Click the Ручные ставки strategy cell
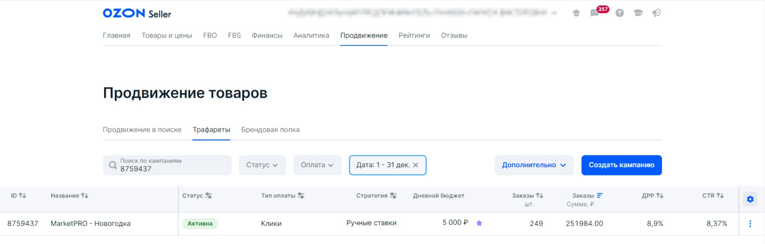Viewport: 765px width, 244px height. coord(371,223)
